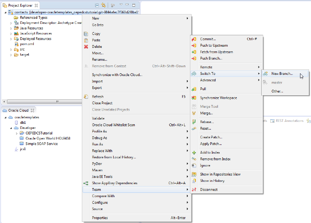Image resolution: width=311 pixels, height=223 pixels.
Task: Open the Advanced submenu
Action: coord(226,80)
